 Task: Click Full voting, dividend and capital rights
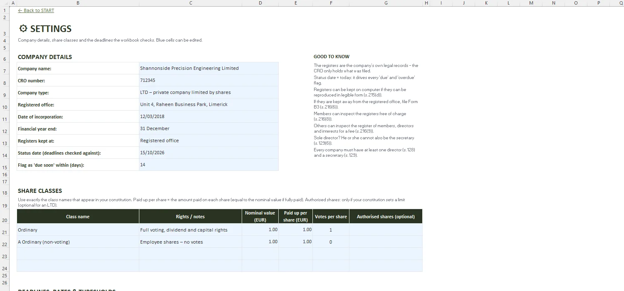(191, 230)
